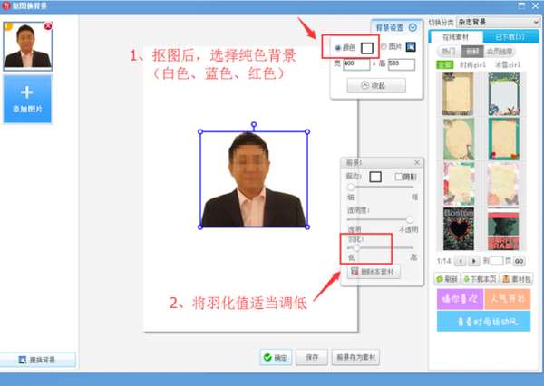The height and width of the screenshot is (386, 544).
Task: Click the refresh icon button 刷新
Action: point(447,279)
